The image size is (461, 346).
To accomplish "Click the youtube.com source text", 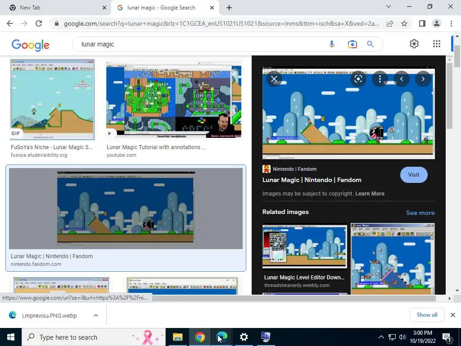I will [x=121, y=155].
